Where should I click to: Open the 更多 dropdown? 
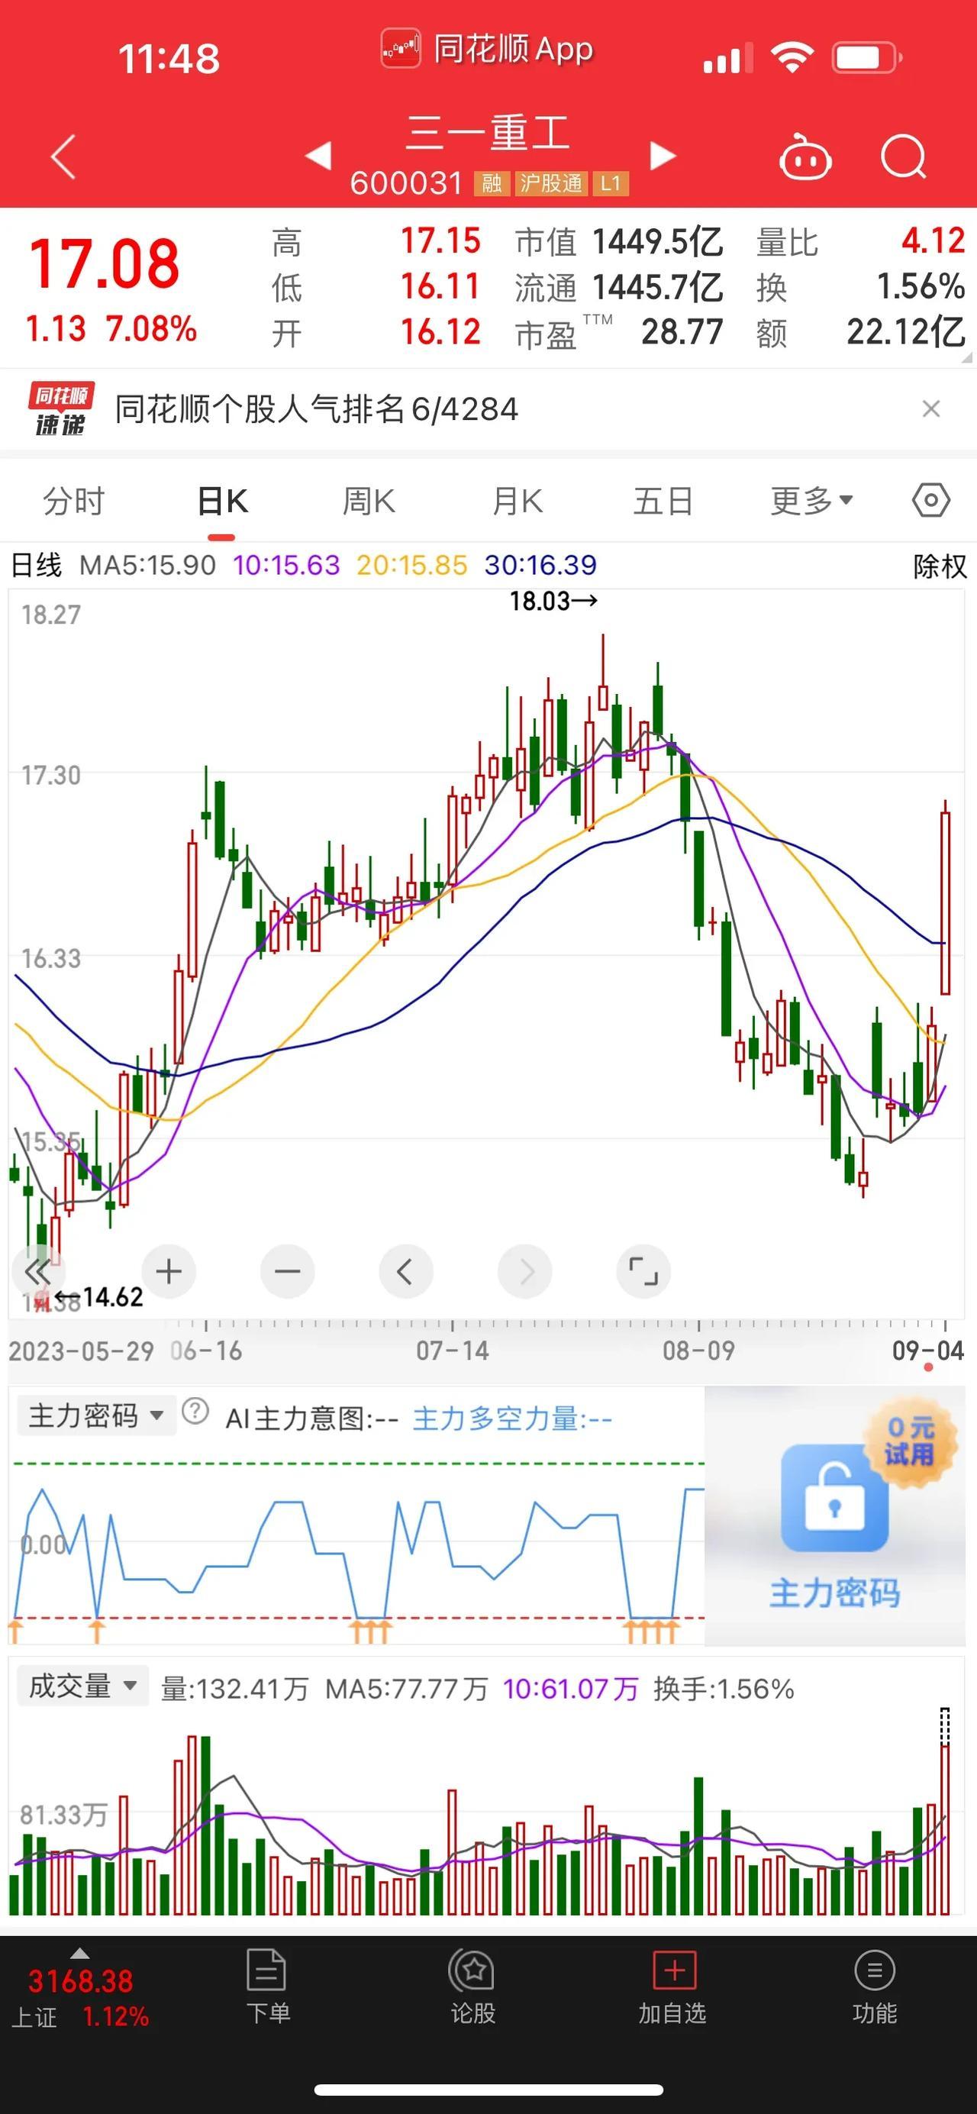[811, 501]
